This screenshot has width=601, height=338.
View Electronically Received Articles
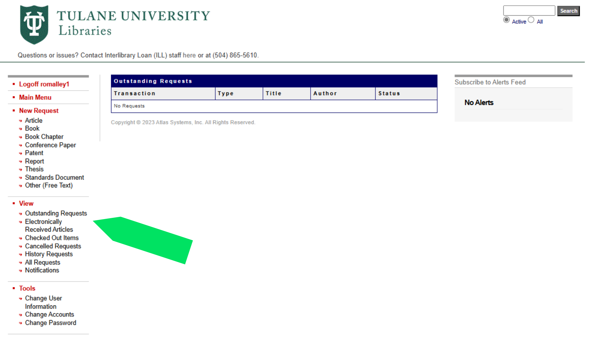coord(49,225)
